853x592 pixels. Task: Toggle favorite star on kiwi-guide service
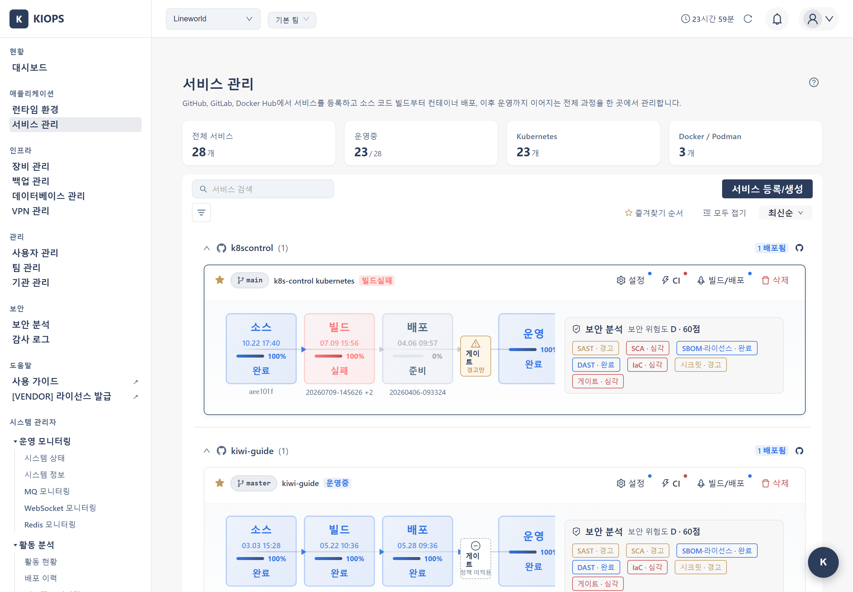pyautogui.click(x=220, y=483)
